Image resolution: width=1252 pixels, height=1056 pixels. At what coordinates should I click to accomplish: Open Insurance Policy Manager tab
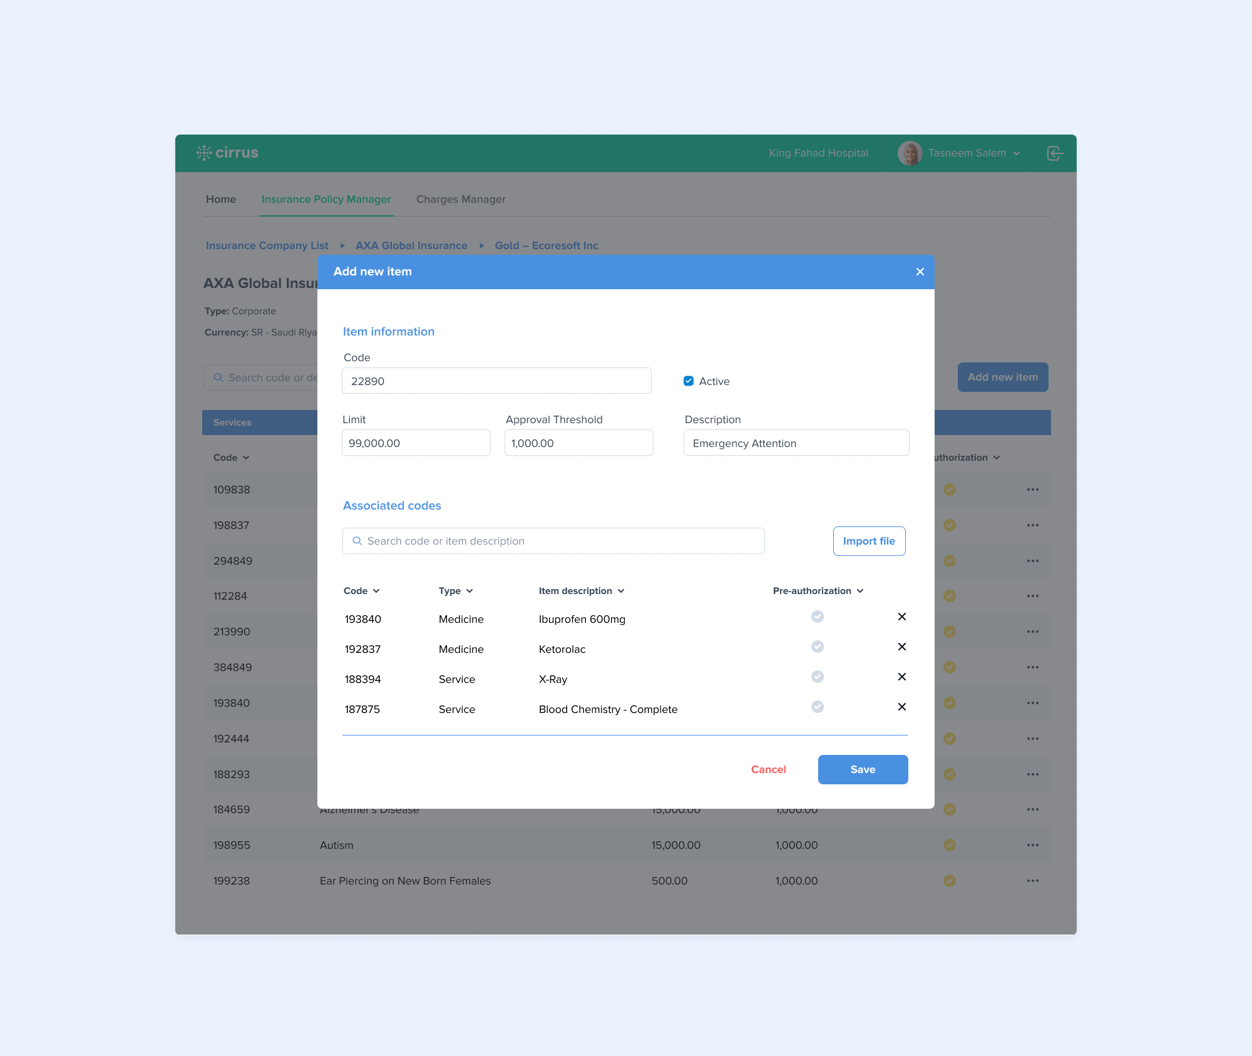click(326, 199)
